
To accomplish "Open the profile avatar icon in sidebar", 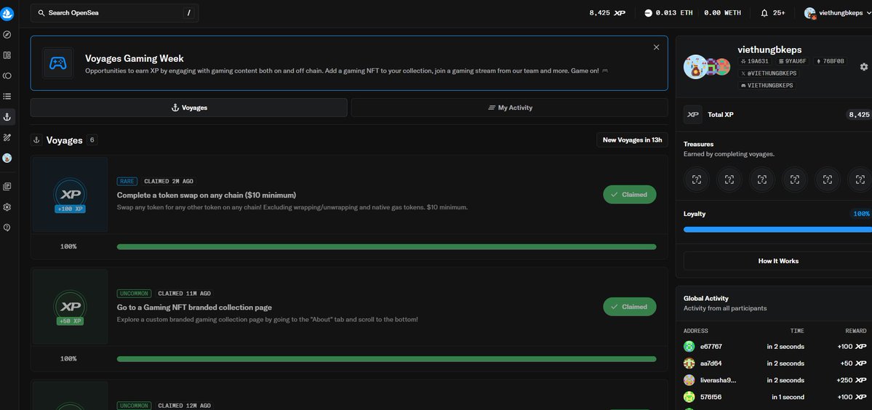I will coord(7,158).
